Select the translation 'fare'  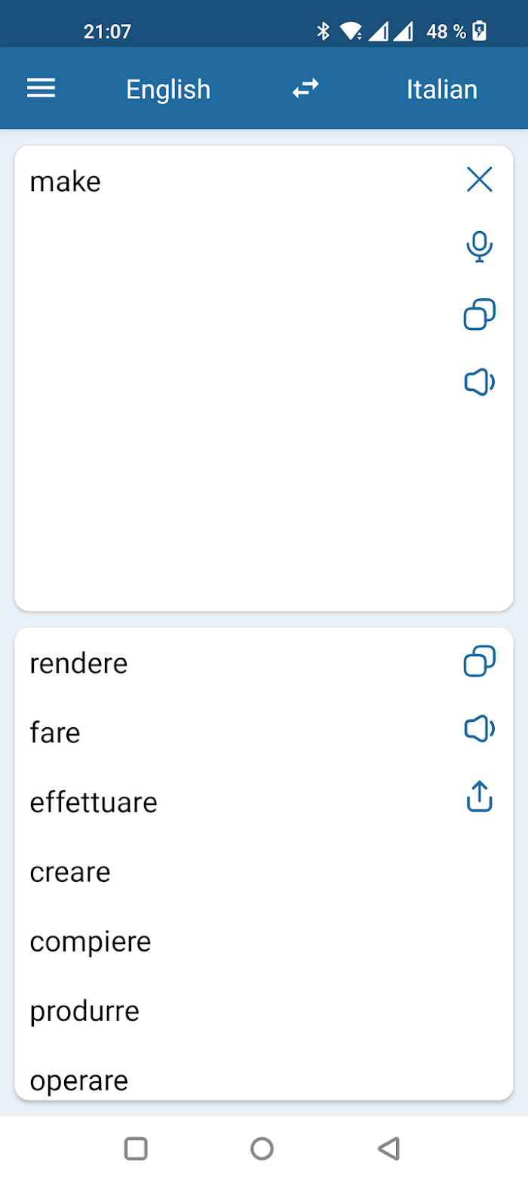click(55, 733)
